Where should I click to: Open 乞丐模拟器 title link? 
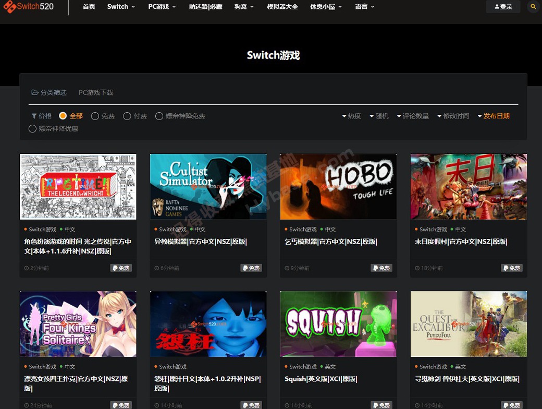click(331, 242)
